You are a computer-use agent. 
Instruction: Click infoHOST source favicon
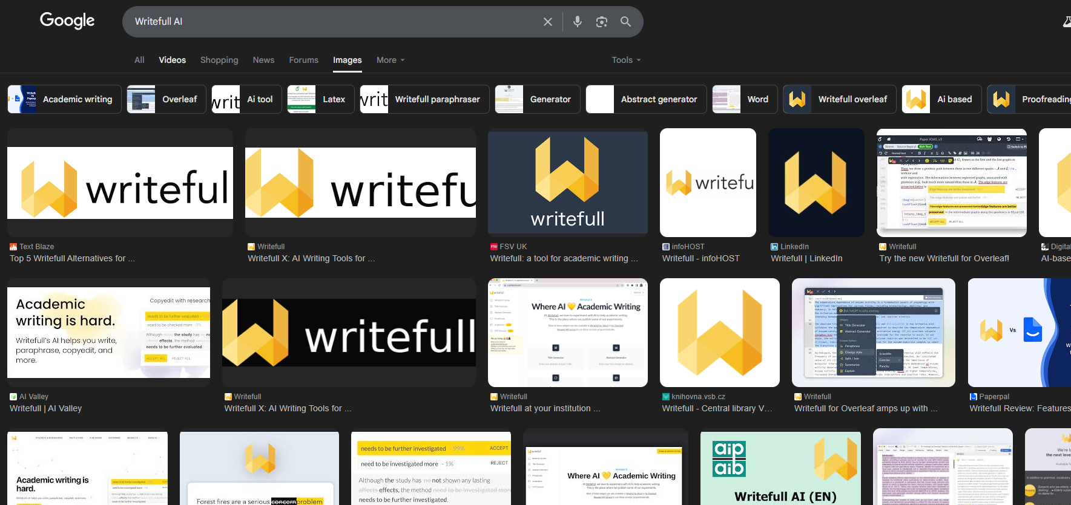click(666, 247)
